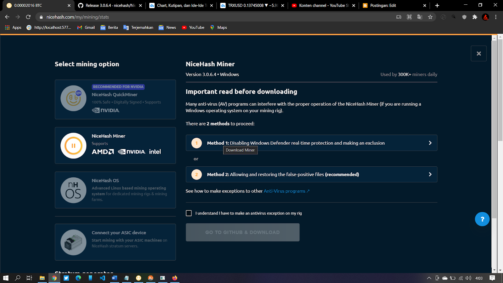Expand Method 1 Disabling Windows Defender chevron
The width and height of the screenshot is (503, 283).
click(430, 143)
